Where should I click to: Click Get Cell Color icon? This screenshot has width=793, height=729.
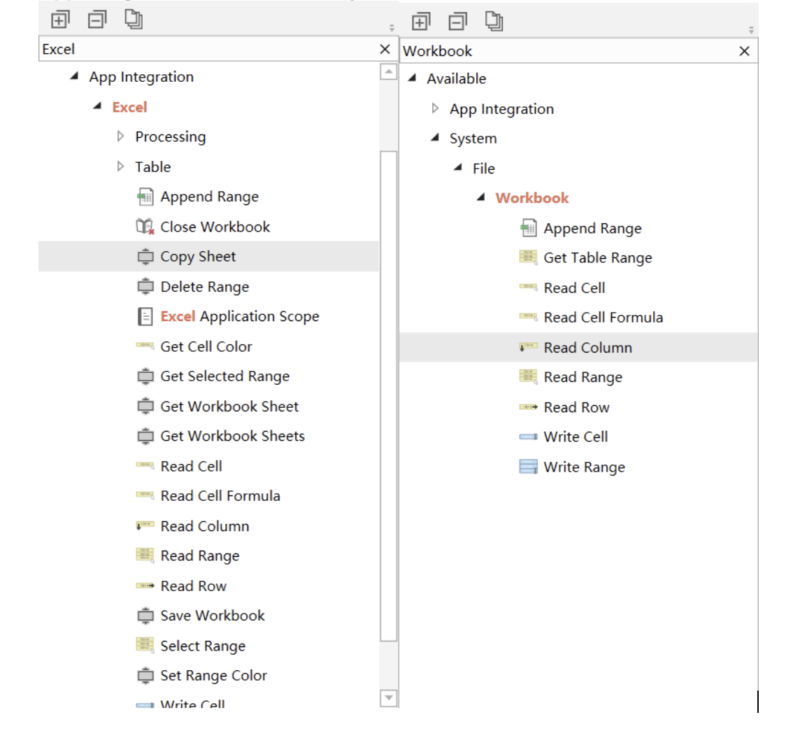point(145,346)
